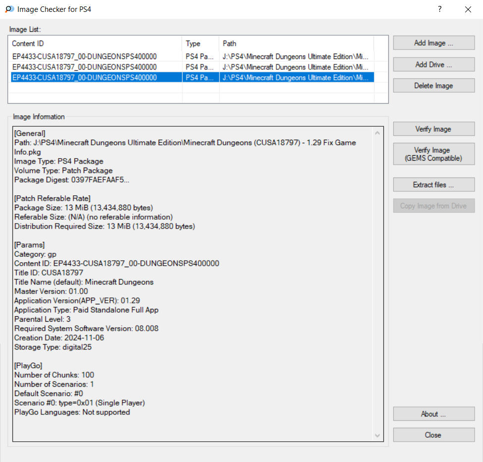Click the [General] section header
This screenshot has width=483, height=462.
click(x=30, y=133)
